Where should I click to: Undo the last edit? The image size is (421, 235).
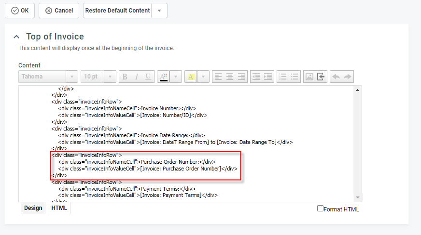[x=336, y=77]
